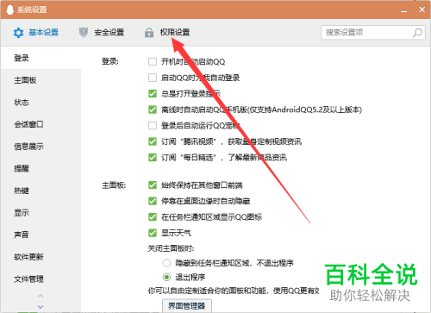Open 提醒 settings in sidebar
The height and width of the screenshot is (313, 431).
point(41,169)
